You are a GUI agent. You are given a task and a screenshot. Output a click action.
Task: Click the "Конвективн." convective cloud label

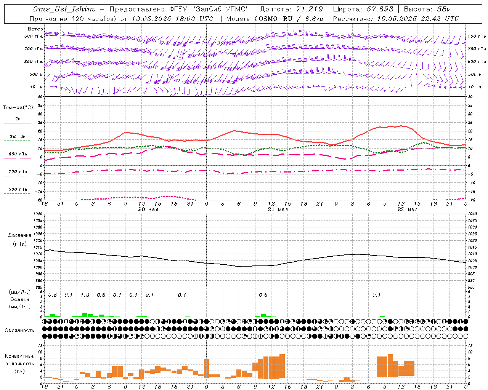pyautogui.click(x=19, y=356)
